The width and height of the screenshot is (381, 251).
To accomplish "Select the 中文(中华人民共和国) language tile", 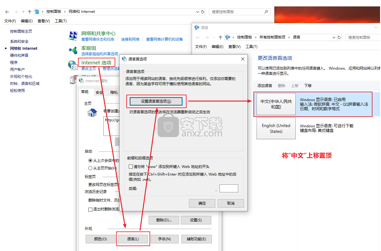I will [276, 104].
